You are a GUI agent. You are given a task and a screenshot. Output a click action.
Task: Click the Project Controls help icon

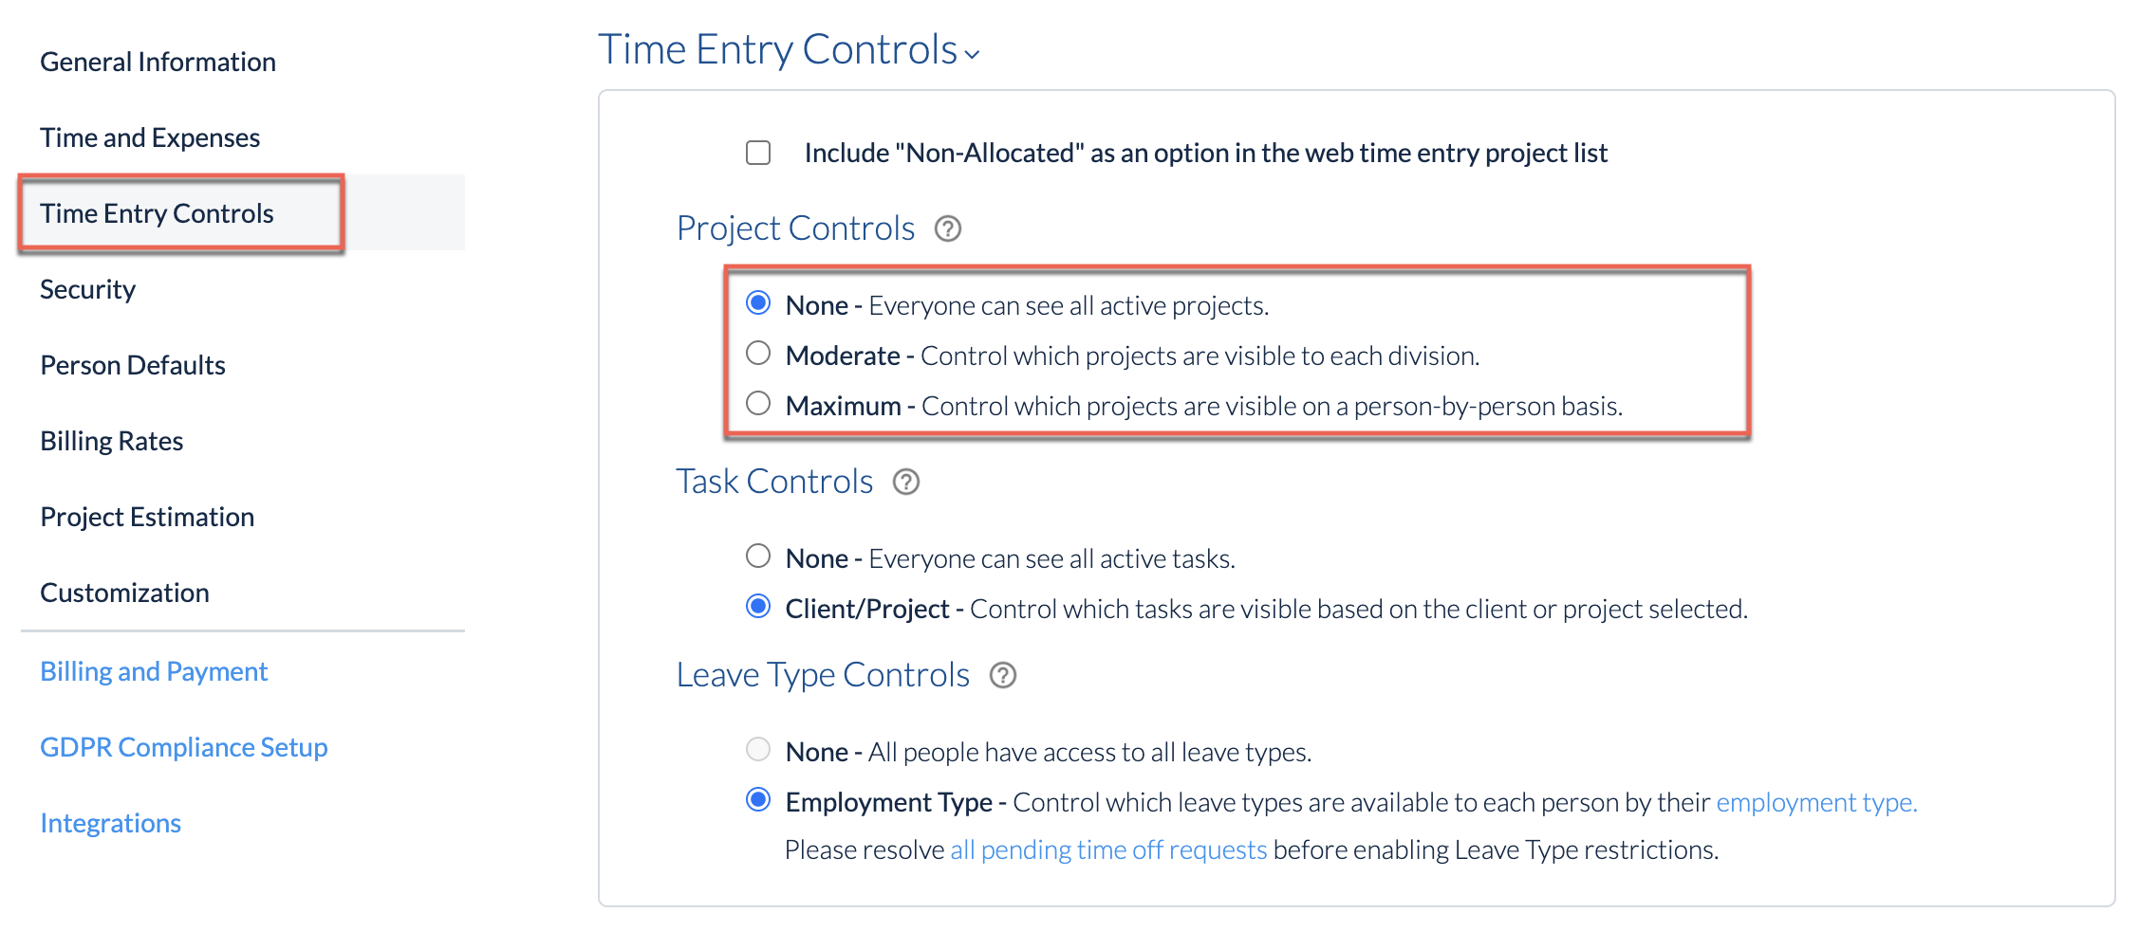point(947,228)
